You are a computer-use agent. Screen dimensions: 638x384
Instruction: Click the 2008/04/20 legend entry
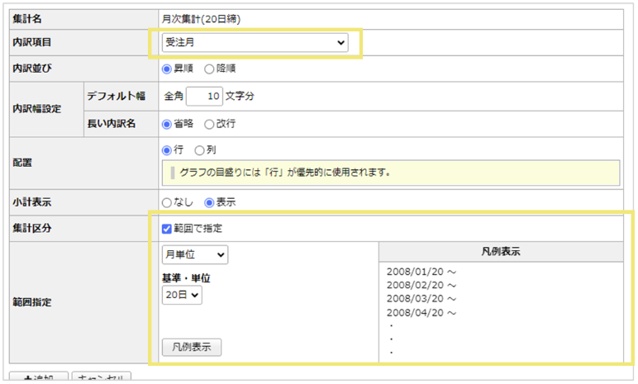click(x=421, y=313)
